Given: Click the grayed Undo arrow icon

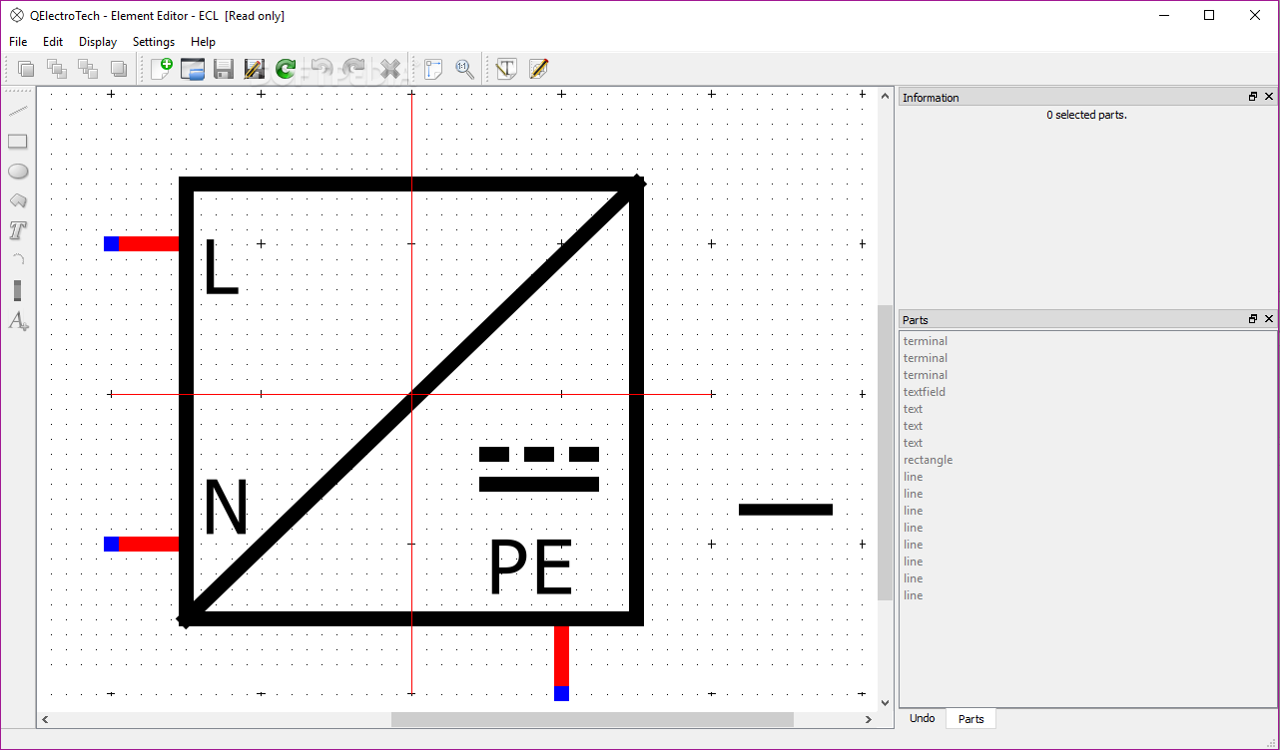Looking at the screenshot, I should (321, 69).
